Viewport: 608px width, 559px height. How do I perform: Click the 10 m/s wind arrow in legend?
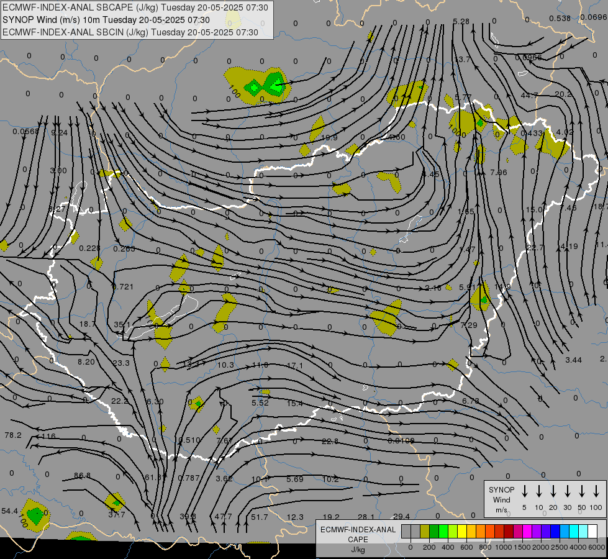coord(539,491)
